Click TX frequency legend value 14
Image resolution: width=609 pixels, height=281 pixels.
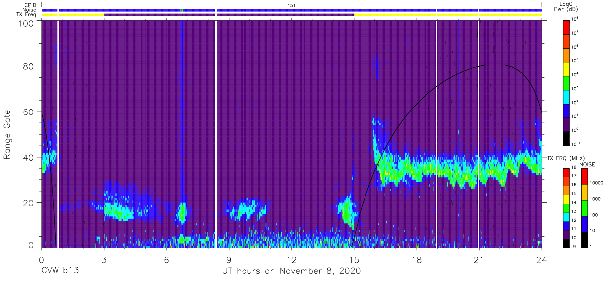(x=575, y=203)
